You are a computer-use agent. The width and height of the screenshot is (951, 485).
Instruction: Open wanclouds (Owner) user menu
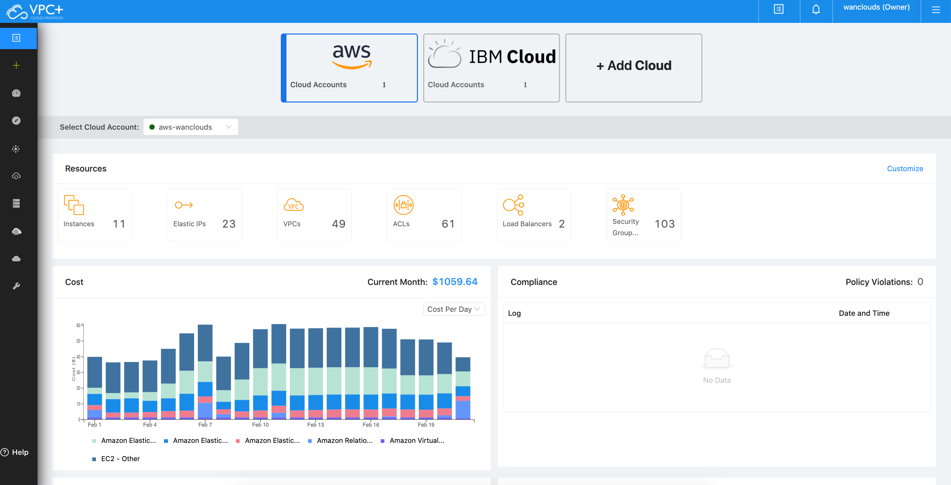[x=876, y=7]
